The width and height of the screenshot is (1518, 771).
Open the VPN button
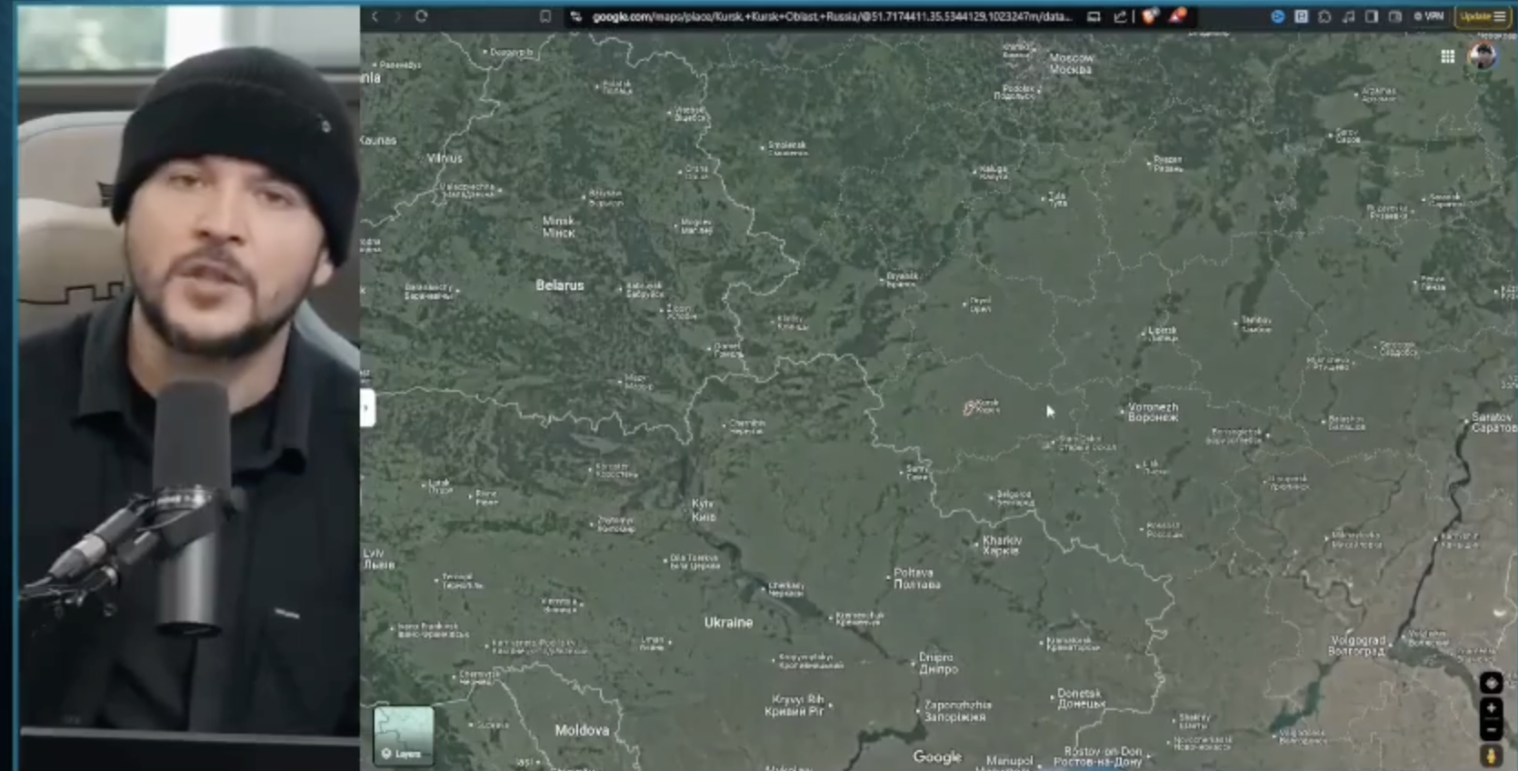click(1429, 16)
